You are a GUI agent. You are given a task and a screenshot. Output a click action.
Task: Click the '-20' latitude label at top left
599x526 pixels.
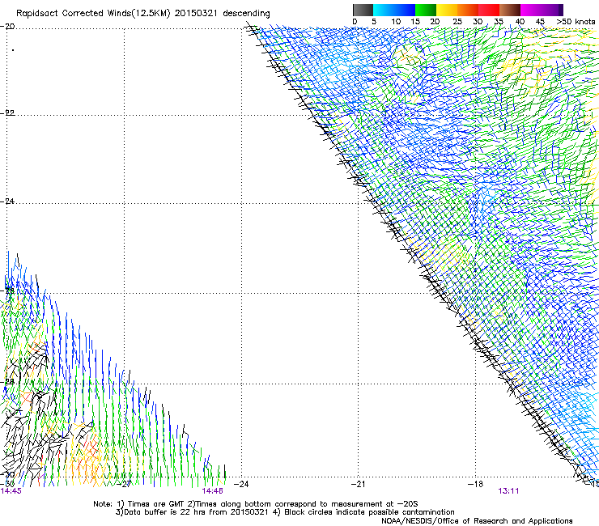click(7, 26)
